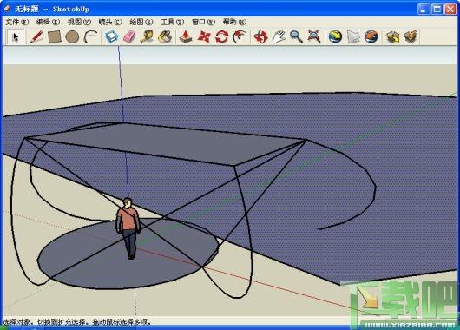
Task: Click the Get Current View globe icon
Action: [335, 37]
